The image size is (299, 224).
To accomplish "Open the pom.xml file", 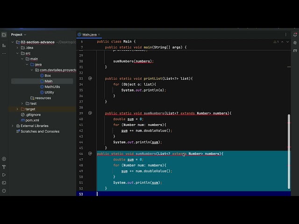I will coord(30,120).
